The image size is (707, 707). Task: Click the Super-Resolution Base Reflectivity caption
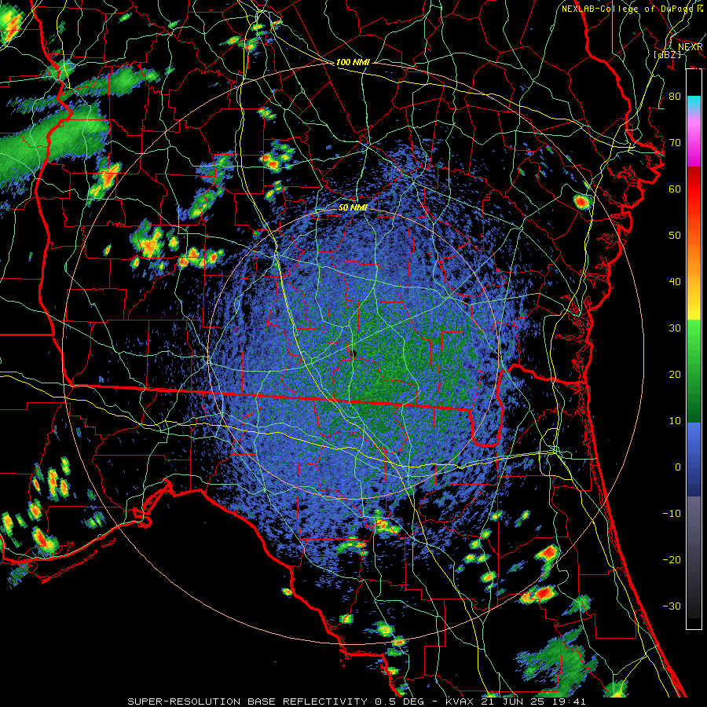357,702
